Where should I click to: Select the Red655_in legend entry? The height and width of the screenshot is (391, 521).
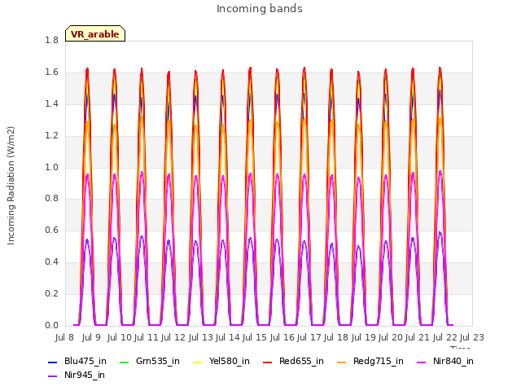(x=293, y=361)
